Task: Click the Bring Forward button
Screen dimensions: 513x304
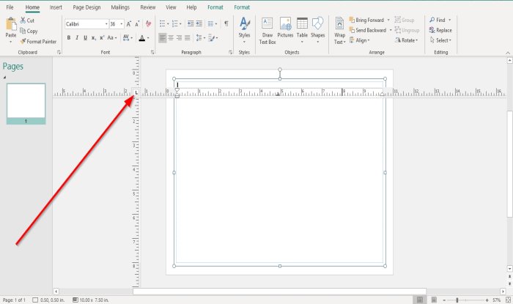Action: [x=366, y=20]
